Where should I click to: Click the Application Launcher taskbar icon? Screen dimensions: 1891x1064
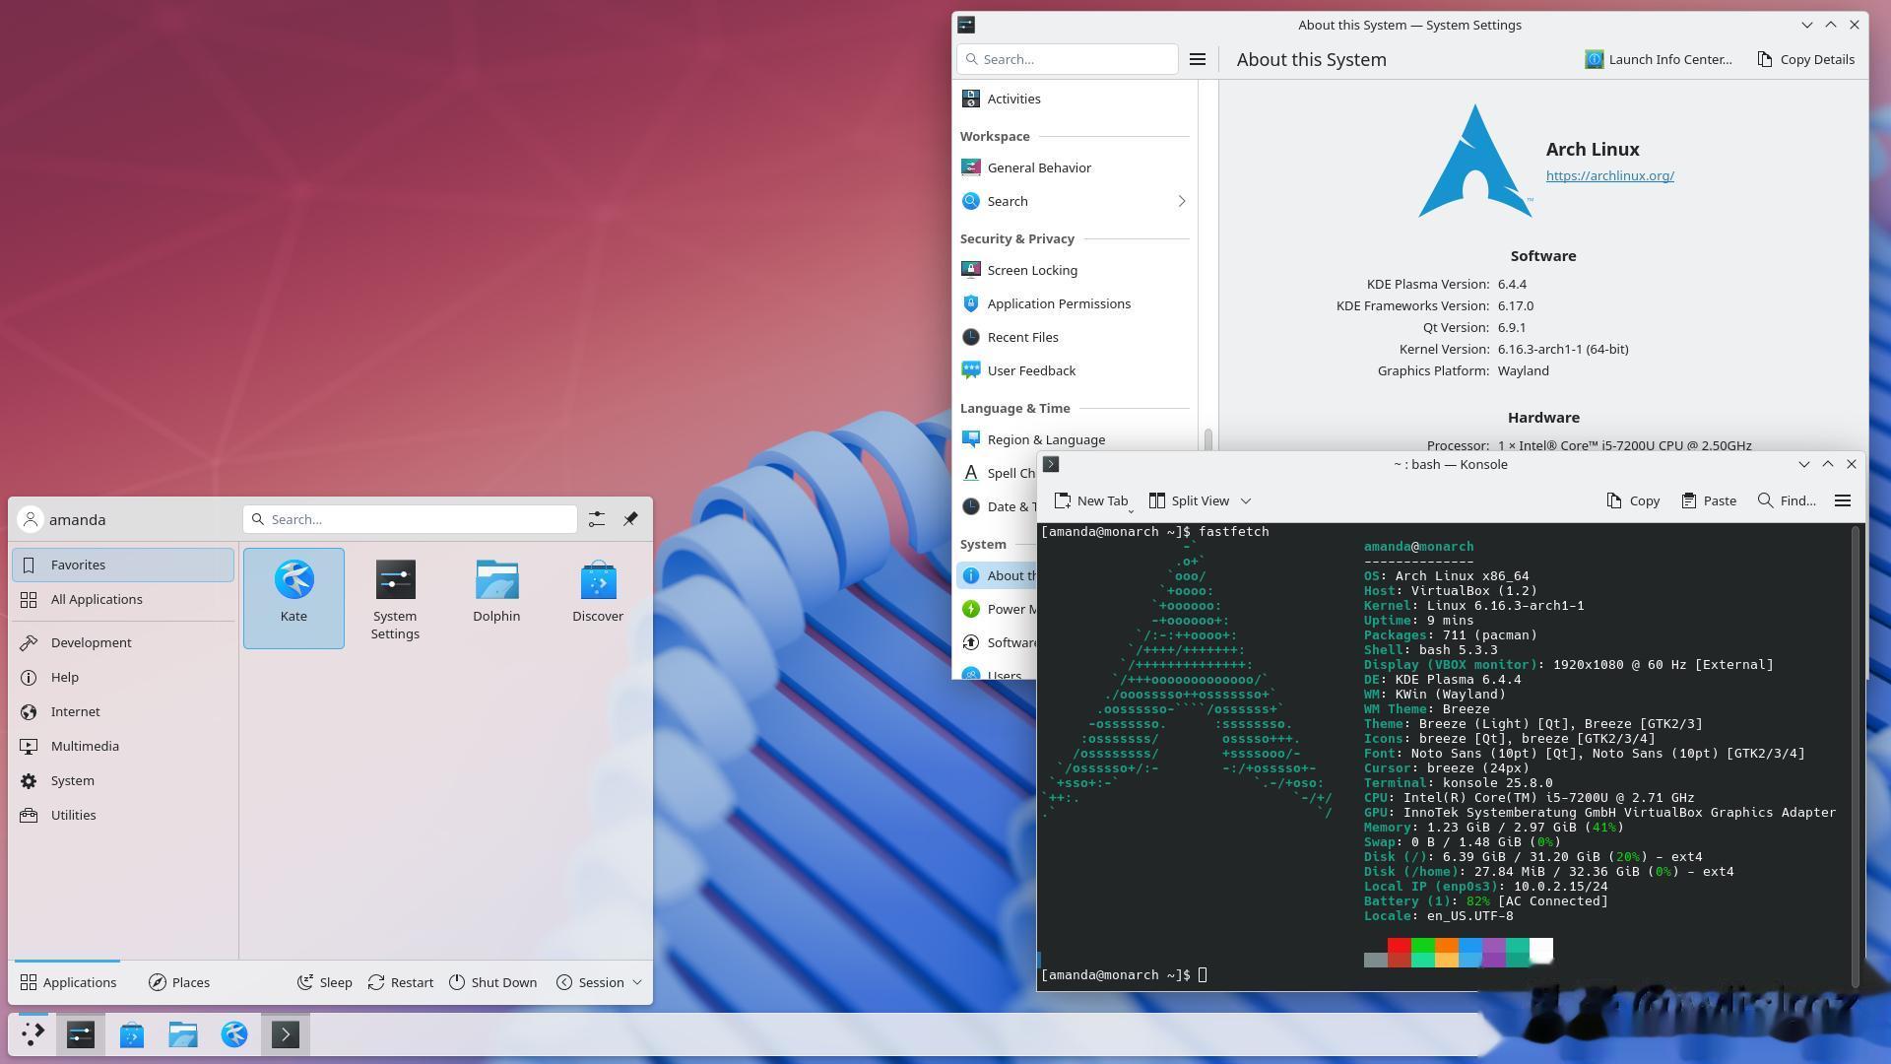click(x=33, y=1034)
